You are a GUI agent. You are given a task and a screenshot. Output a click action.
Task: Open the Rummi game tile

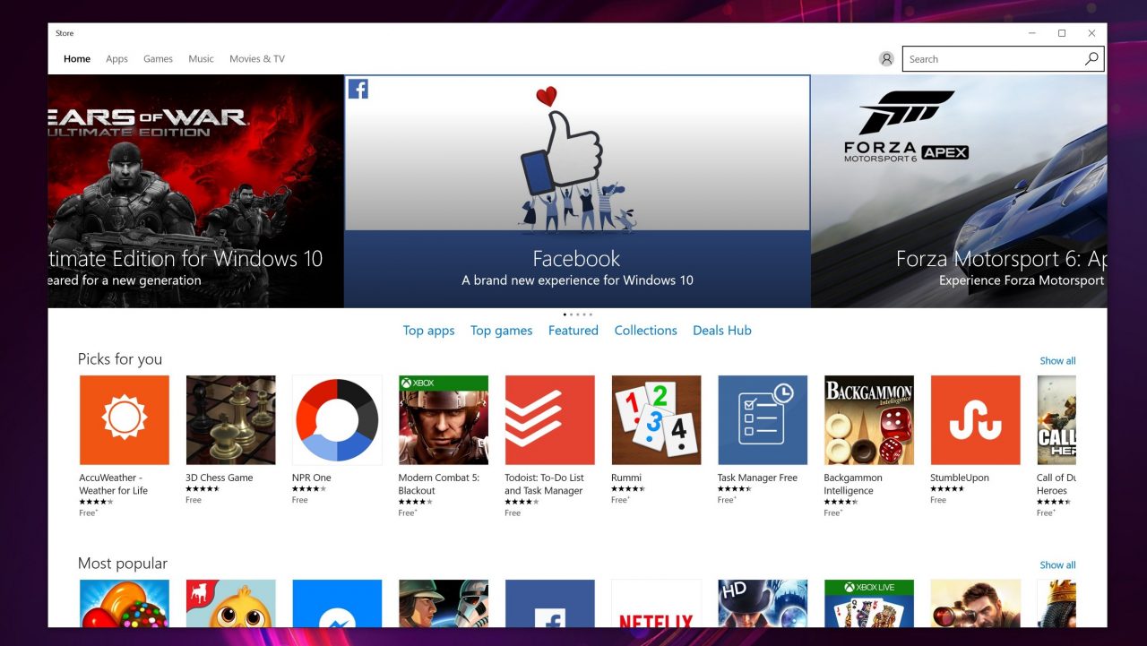tap(656, 420)
